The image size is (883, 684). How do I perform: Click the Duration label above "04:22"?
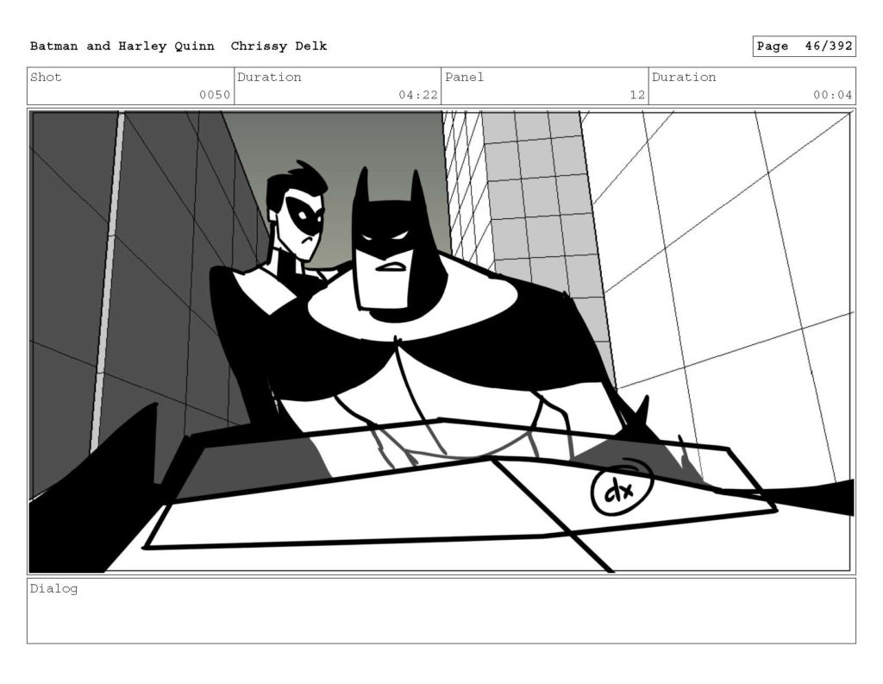[269, 77]
